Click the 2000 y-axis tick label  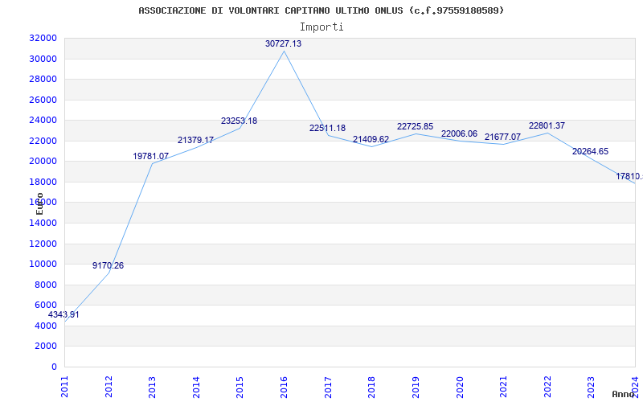46,347
